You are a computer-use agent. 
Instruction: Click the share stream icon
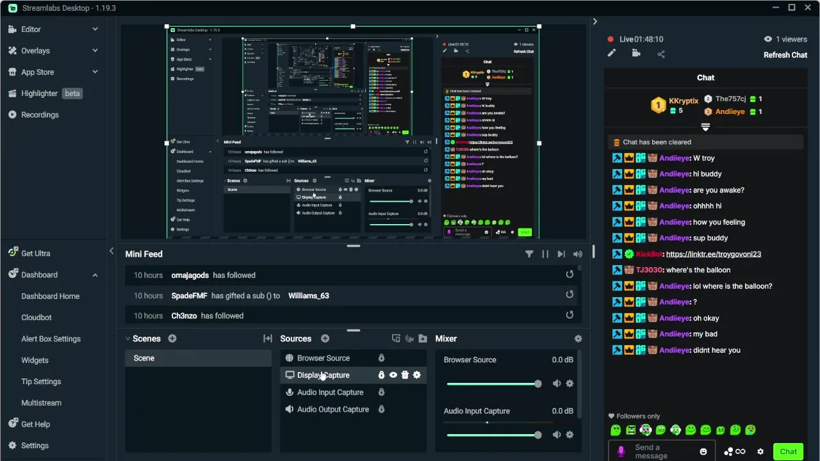point(661,54)
